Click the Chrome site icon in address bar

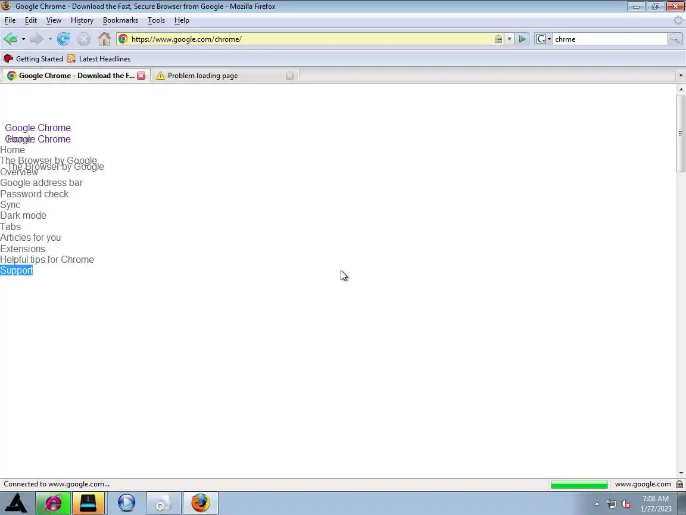tap(123, 39)
